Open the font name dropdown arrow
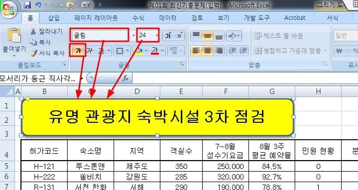The image size is (358, 190). pyautogui.click(x=134, y=36)
